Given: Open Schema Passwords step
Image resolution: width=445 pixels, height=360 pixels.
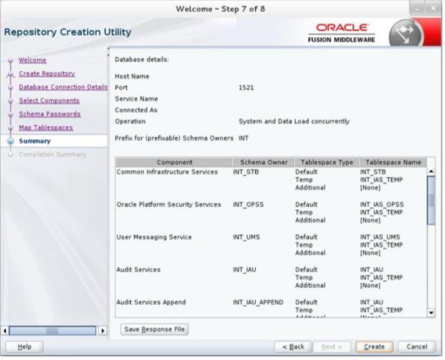Looking at the screenshot, I should coord(49,114).
